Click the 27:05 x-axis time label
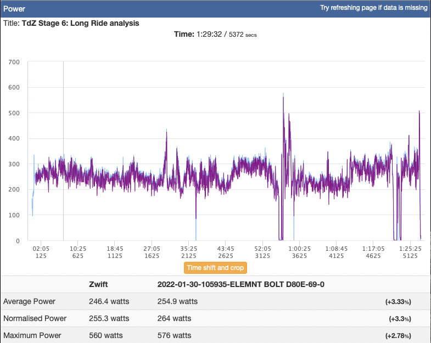431x343 pixels. [x=152, y=249]
